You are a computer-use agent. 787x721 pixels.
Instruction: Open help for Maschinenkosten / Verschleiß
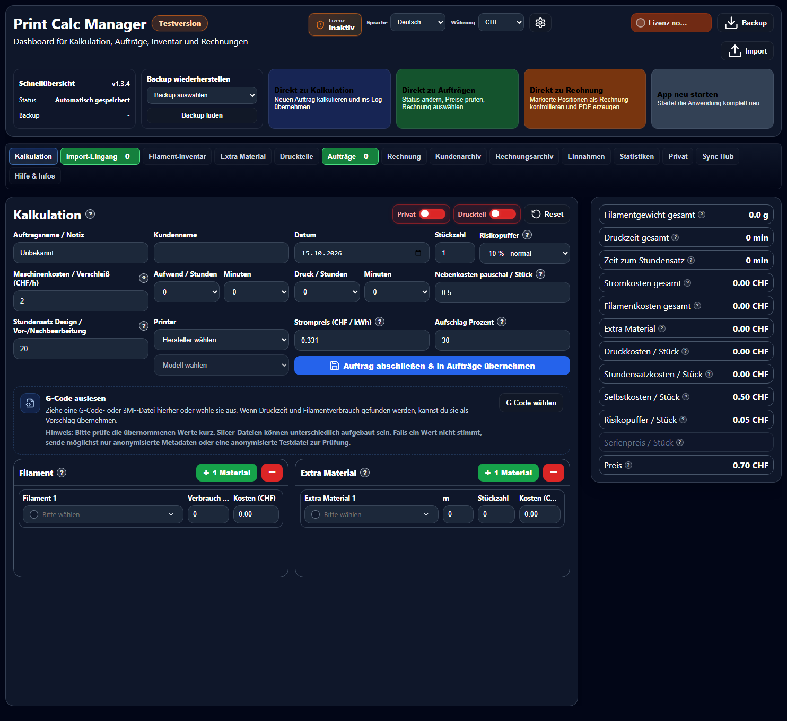point(143,278)
